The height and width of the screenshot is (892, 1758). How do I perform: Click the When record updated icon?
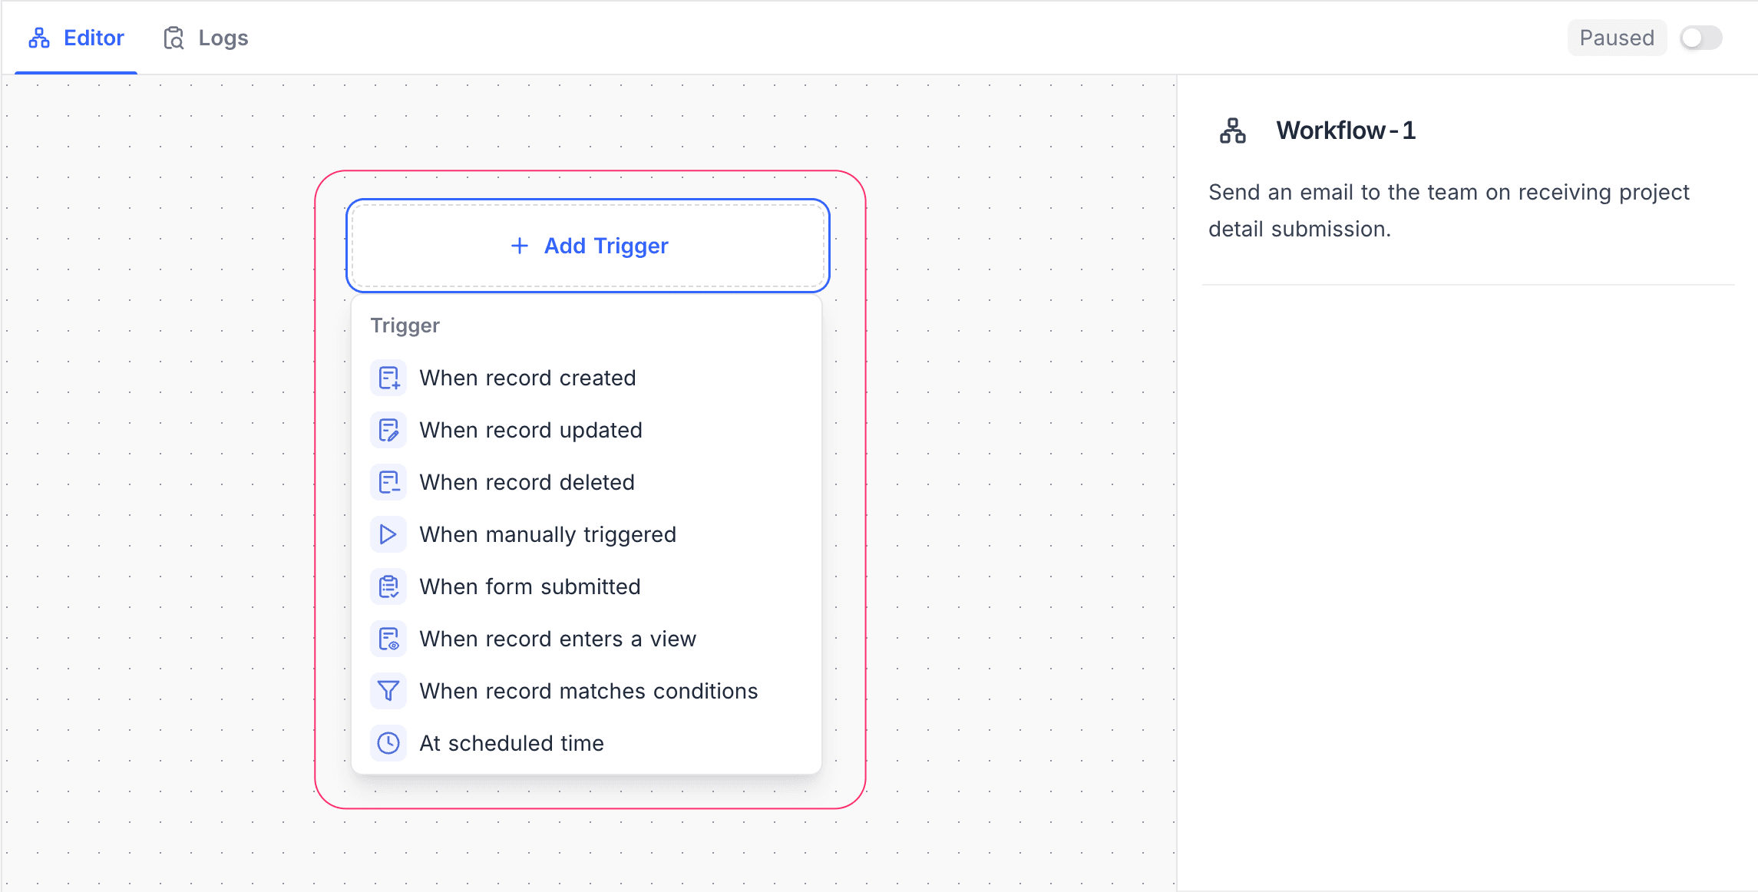(388, 430)
